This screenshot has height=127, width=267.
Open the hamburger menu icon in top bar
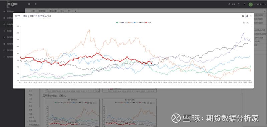click(29, 4)
